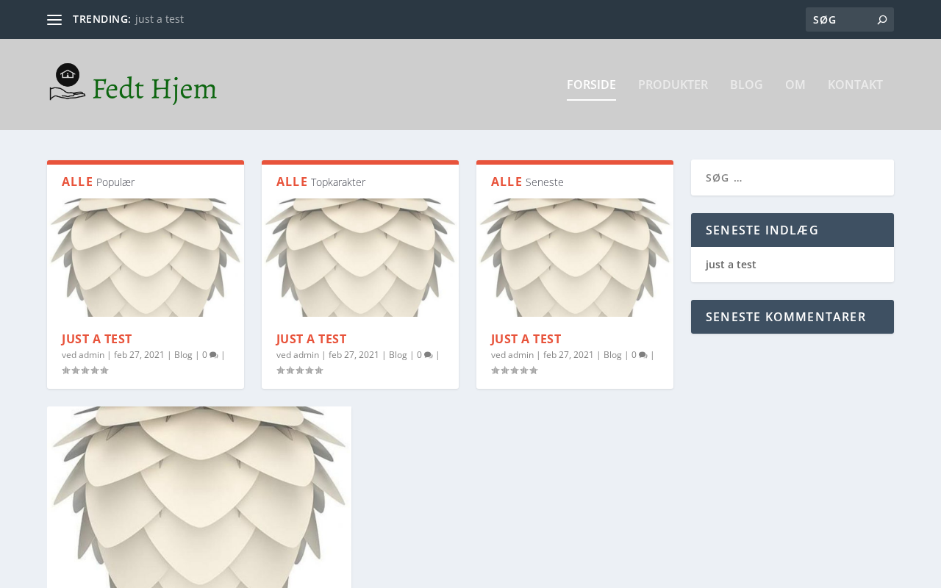This screenshot has height=588, width=941.
Task: Focus the top bar Søg field
Action: pyautogui.click(x=841, y=20)
